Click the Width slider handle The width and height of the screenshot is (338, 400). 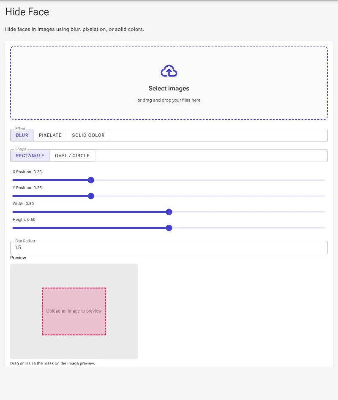pyautogui.click(x=169, y=212)
